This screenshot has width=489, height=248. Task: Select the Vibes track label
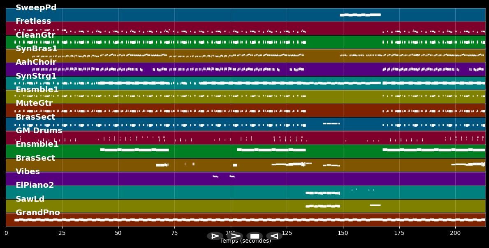28,172
